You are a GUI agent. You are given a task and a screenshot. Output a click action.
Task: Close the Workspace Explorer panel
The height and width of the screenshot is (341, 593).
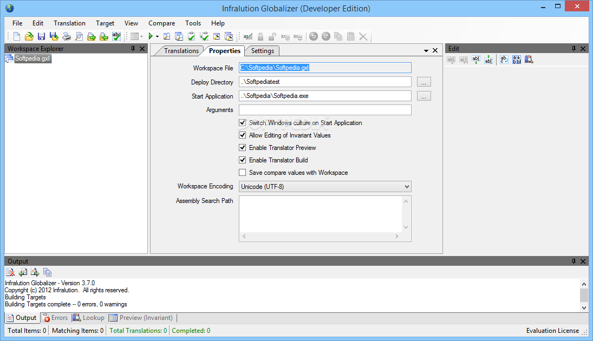pyautogui.click(x=142, y=48)
